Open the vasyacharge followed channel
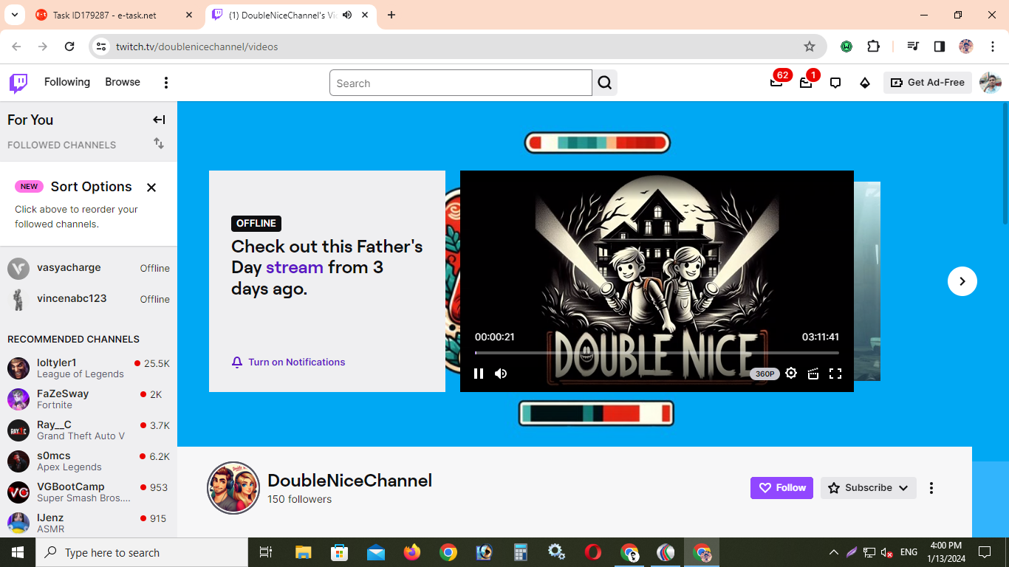The height and width of the screenshot is (567, 1009). (x=89, y=268)
